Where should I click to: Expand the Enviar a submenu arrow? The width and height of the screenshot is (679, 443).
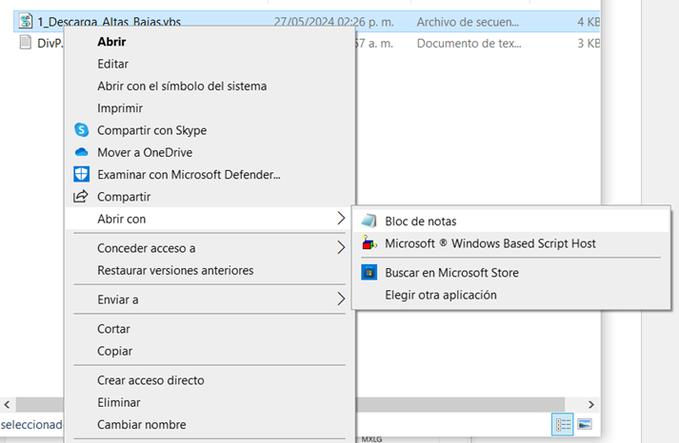(x=341, y=299)
